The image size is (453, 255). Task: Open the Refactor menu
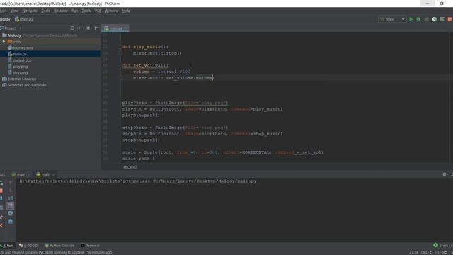[61, 11]
